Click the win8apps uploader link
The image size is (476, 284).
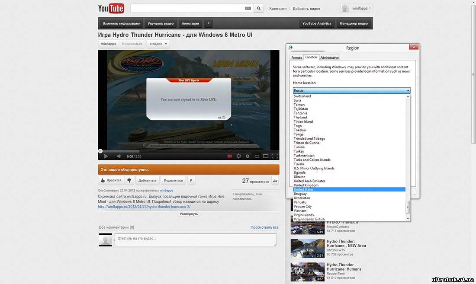point(166,190)
